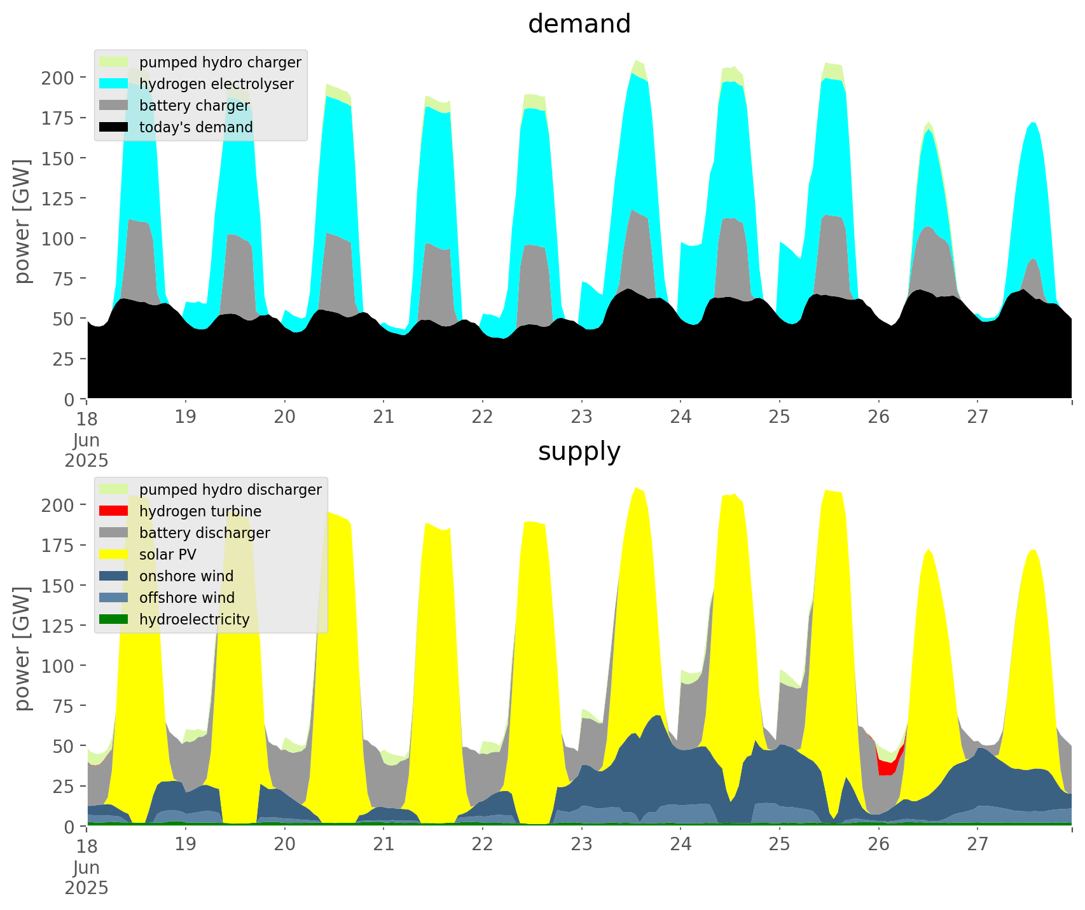Click the red hydrogen turbine legend swatch
This screenshot has height=910, width=1085.
click(x=114, y=511)
